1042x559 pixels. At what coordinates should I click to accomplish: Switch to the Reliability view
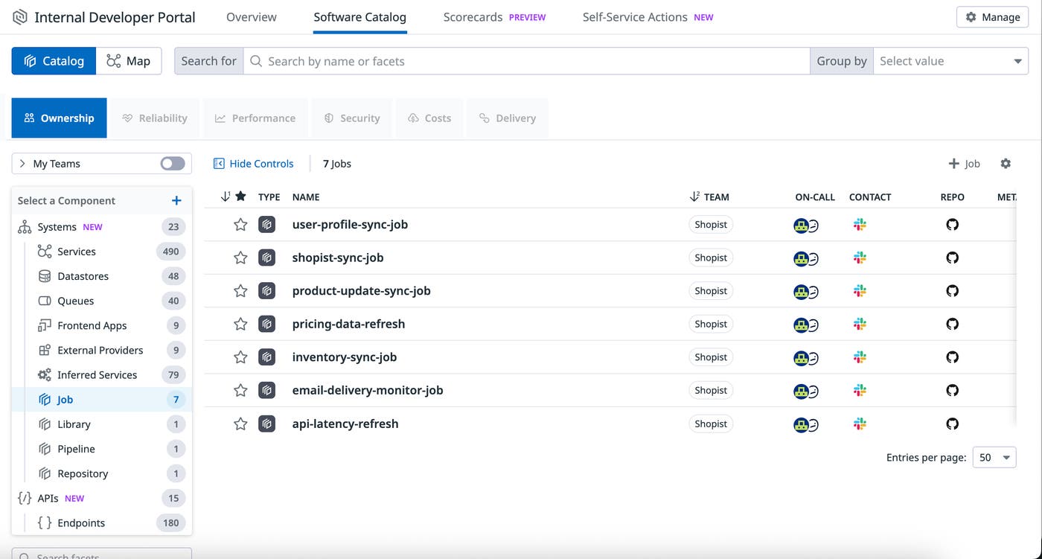[x=155, y=118]
